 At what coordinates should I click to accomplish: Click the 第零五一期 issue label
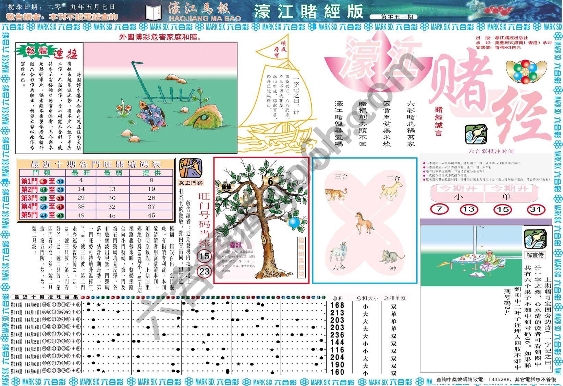[393, 17]
